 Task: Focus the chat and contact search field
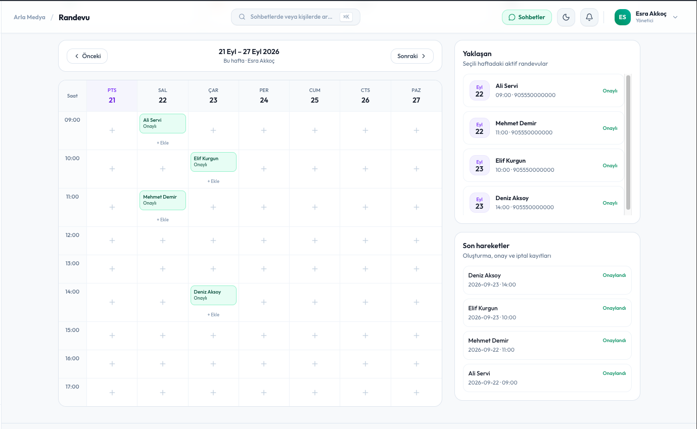tap(296, 17)
